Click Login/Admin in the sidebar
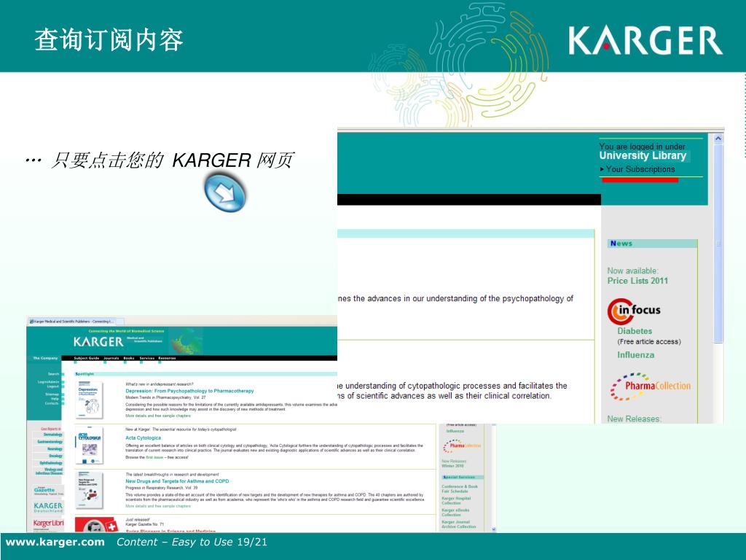746x560 pixels. (x=49, y=382)
